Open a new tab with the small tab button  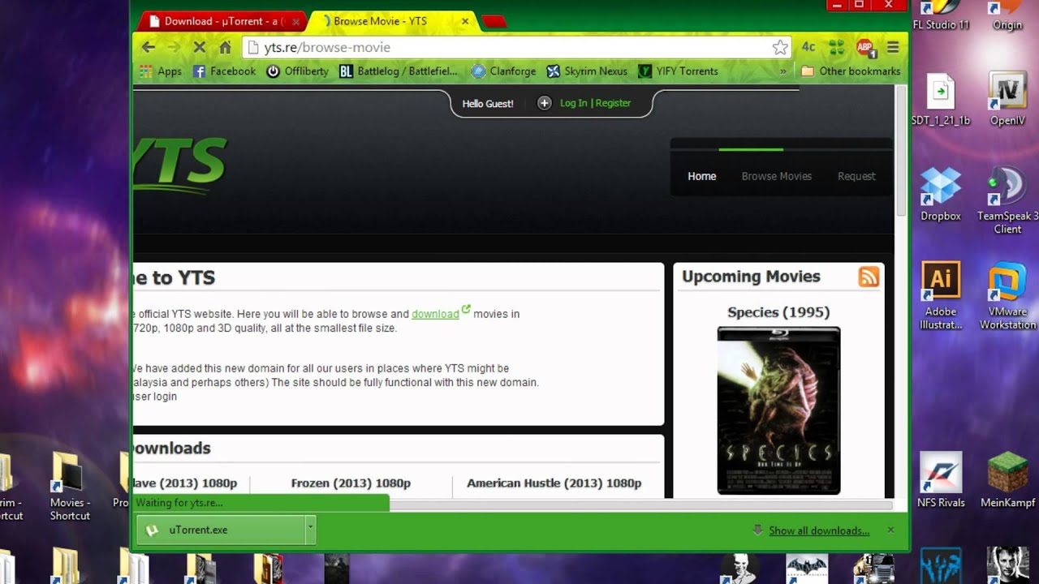click(494, 22)
